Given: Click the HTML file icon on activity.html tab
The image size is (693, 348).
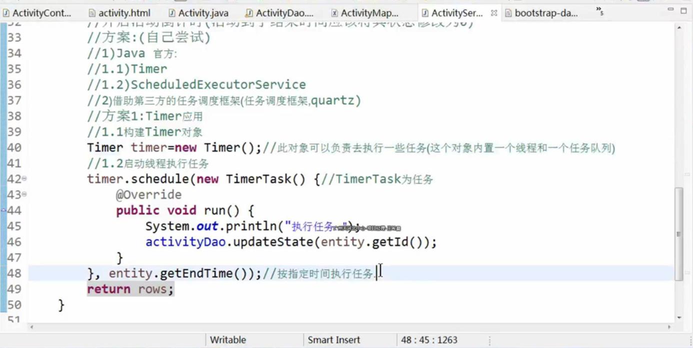Looking at the screenshot, I should 91,13.
